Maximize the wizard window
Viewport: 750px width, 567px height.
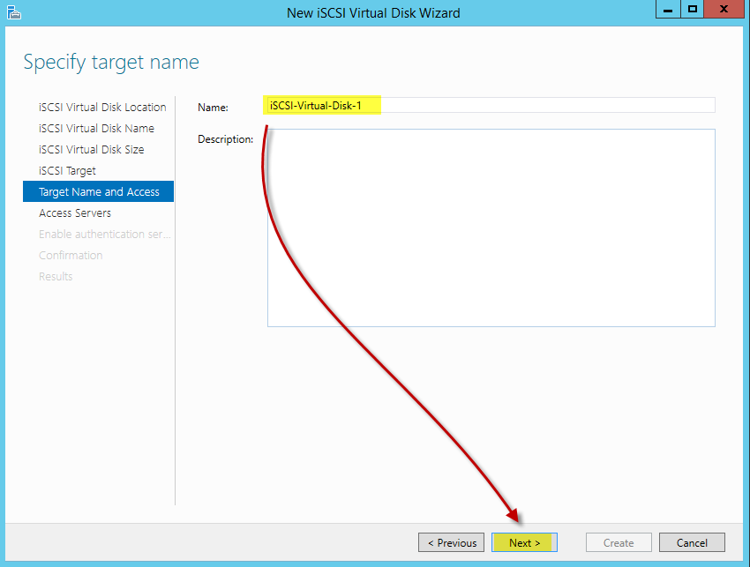pos(692,9)
